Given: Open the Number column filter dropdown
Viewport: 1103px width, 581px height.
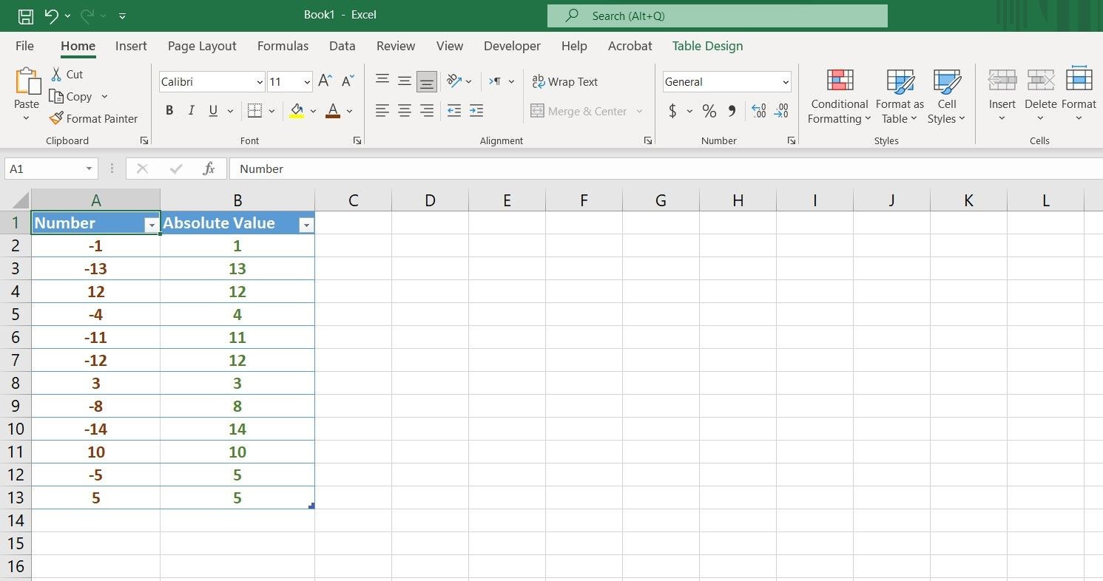Looking at the screenshot, I should pyautogui.click(x=152, y=225).
